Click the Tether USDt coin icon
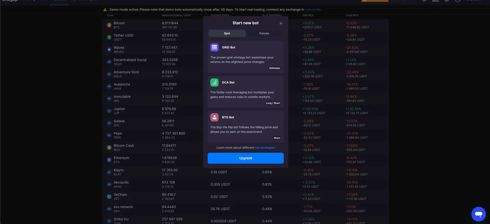The width and height of the screenshot is (490, 224). pos(109,37)
